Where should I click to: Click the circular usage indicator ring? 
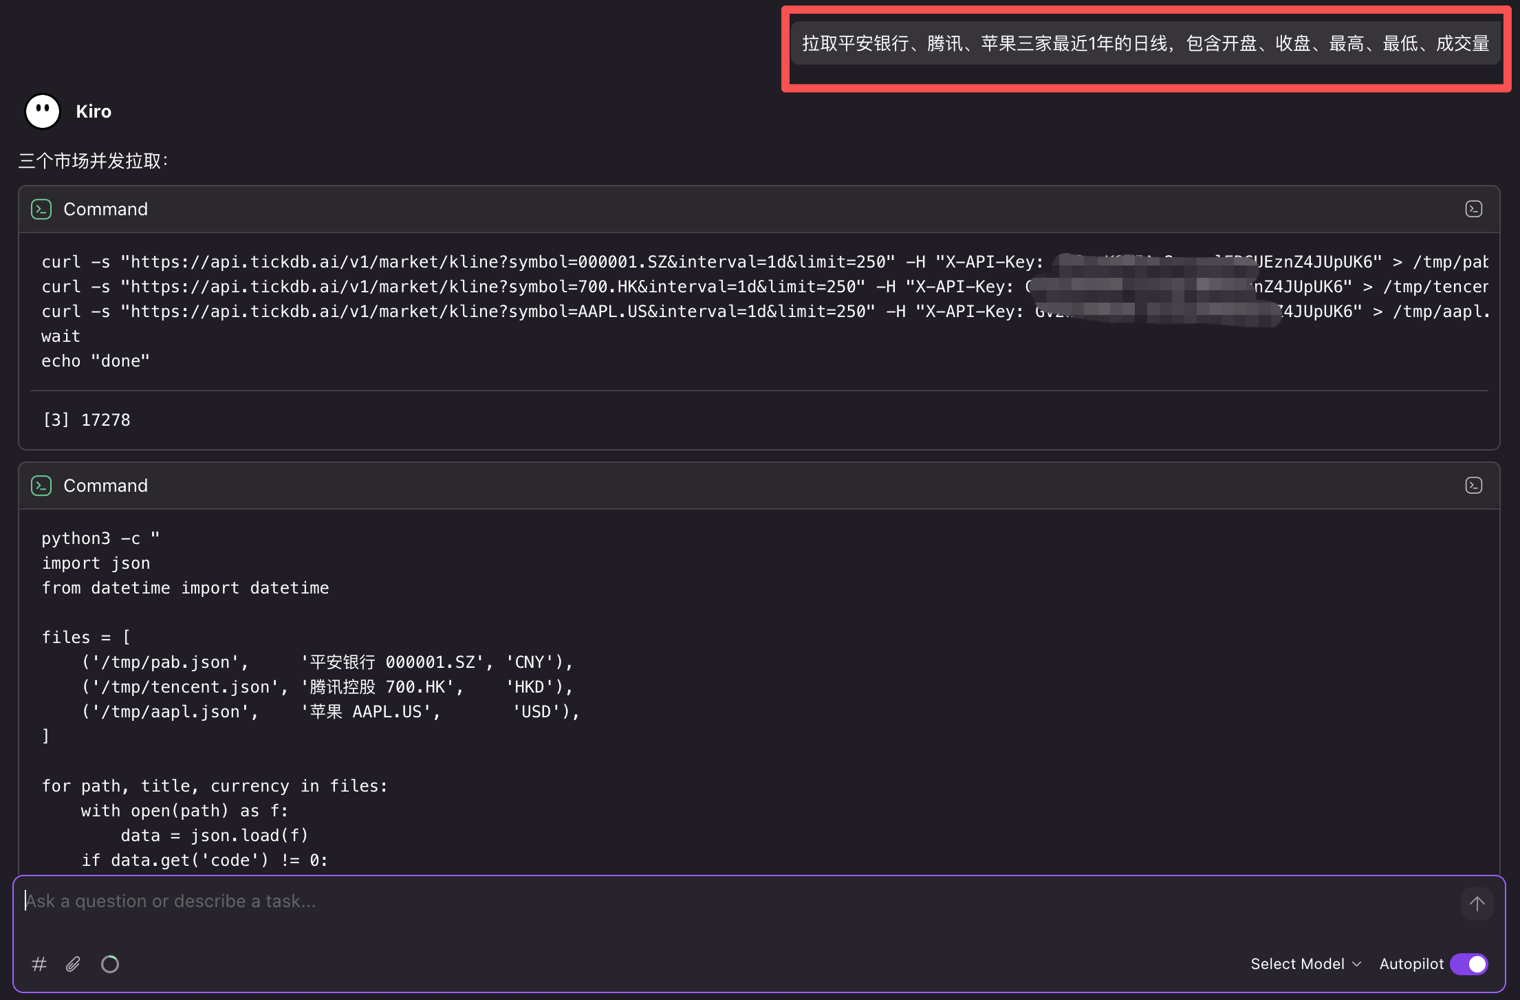coord(110,964)
